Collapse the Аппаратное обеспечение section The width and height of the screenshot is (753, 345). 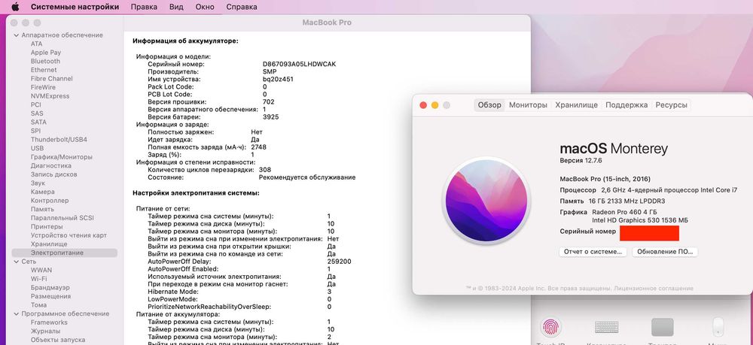pyautogui.click(x=17, y=35)
